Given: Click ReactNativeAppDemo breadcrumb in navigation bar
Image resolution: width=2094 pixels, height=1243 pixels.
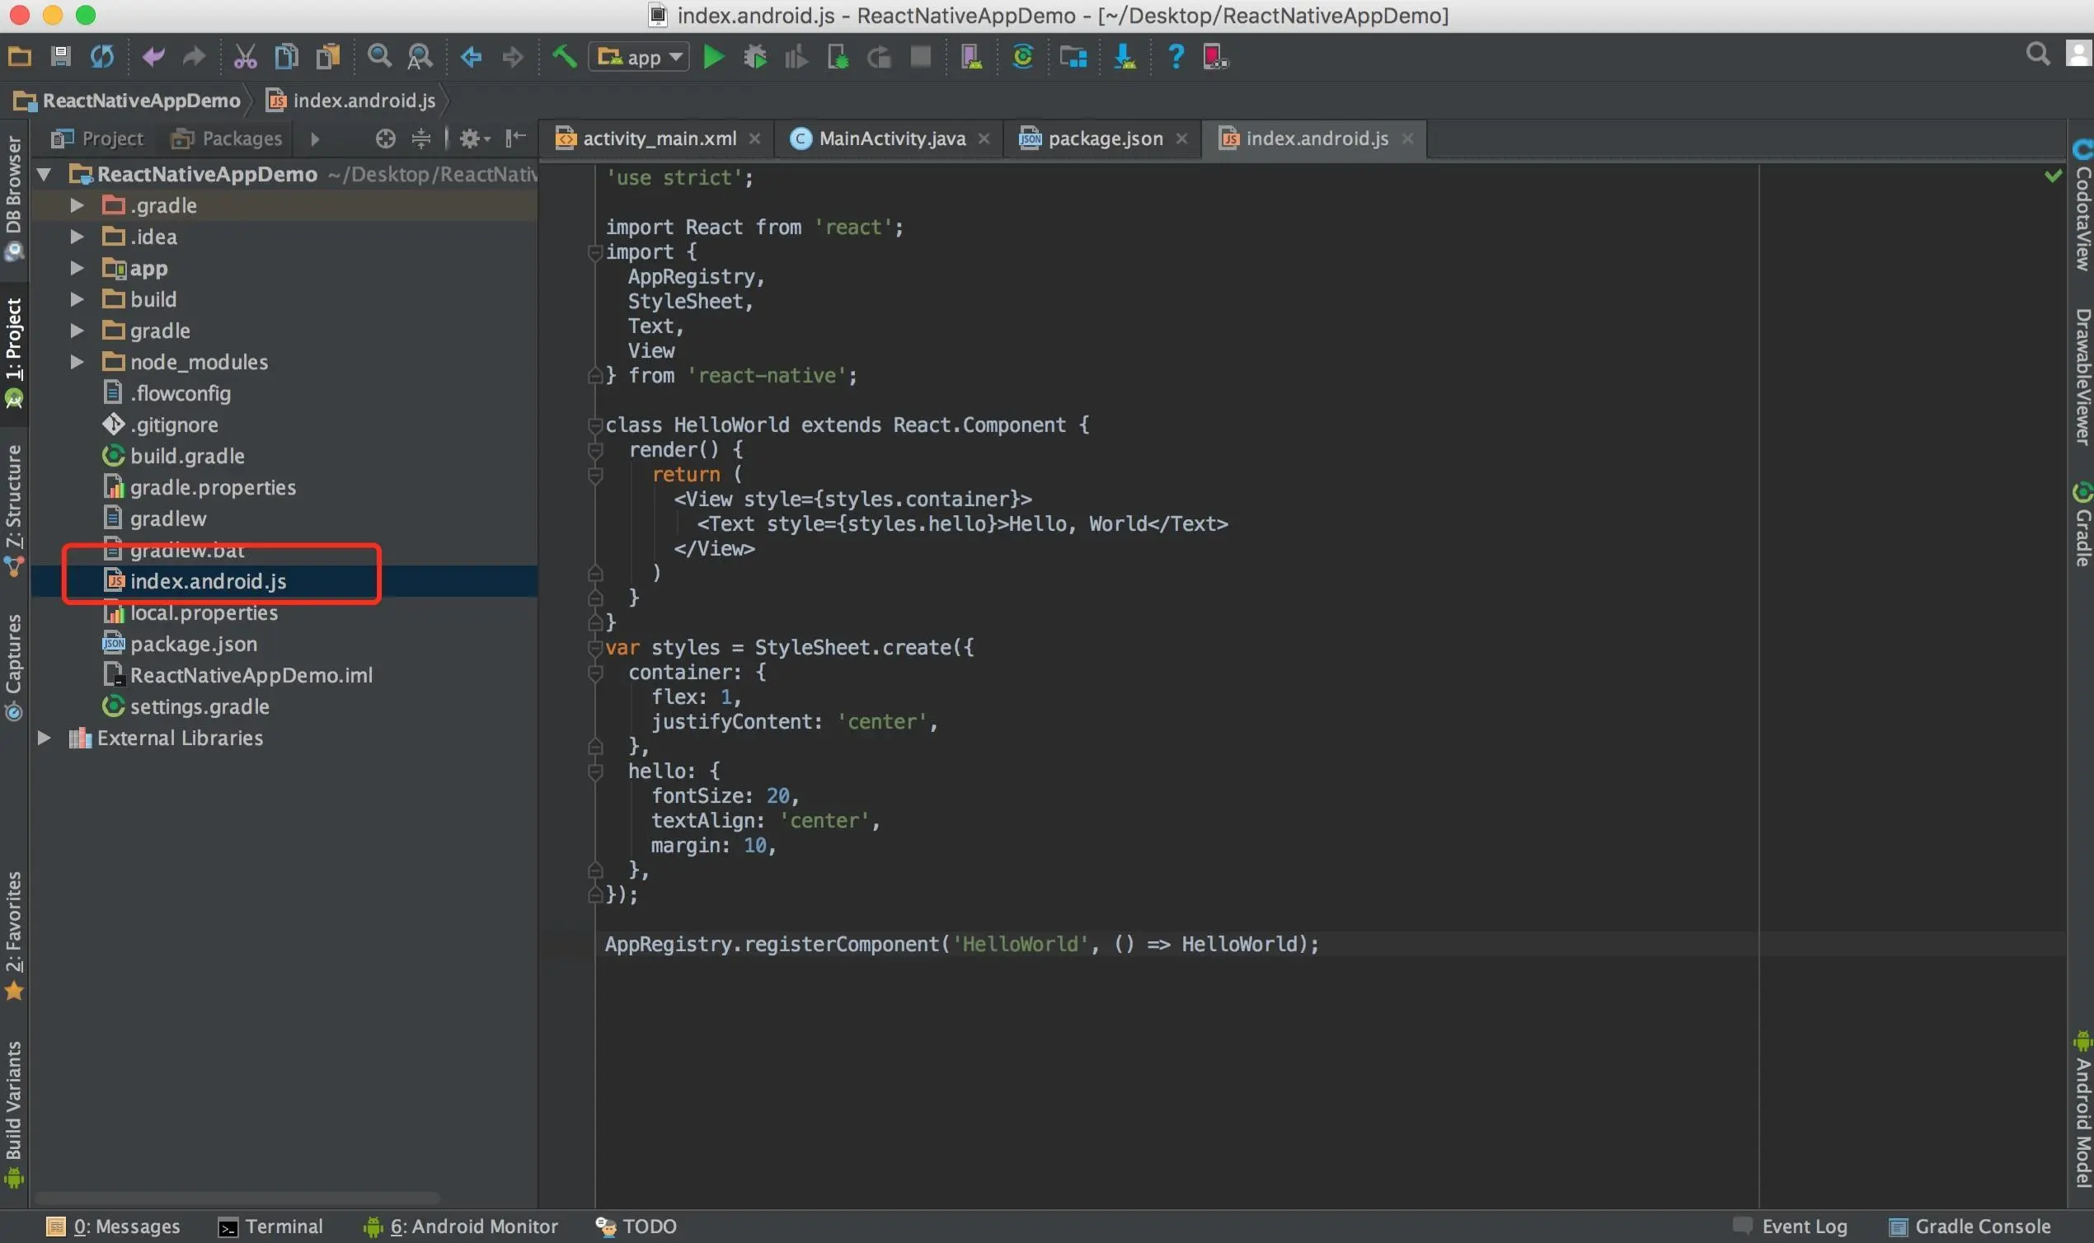Looking at the screenshot, I should pos(127,101).
